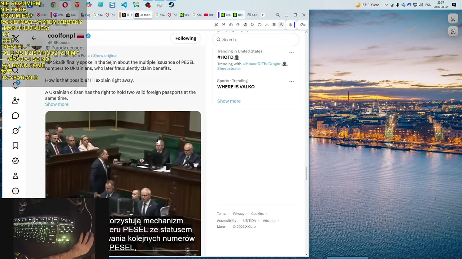This screenshot has height=259, width=462.
Task: Open WHERE IS VALKO trend
Action: coord(236,87)
